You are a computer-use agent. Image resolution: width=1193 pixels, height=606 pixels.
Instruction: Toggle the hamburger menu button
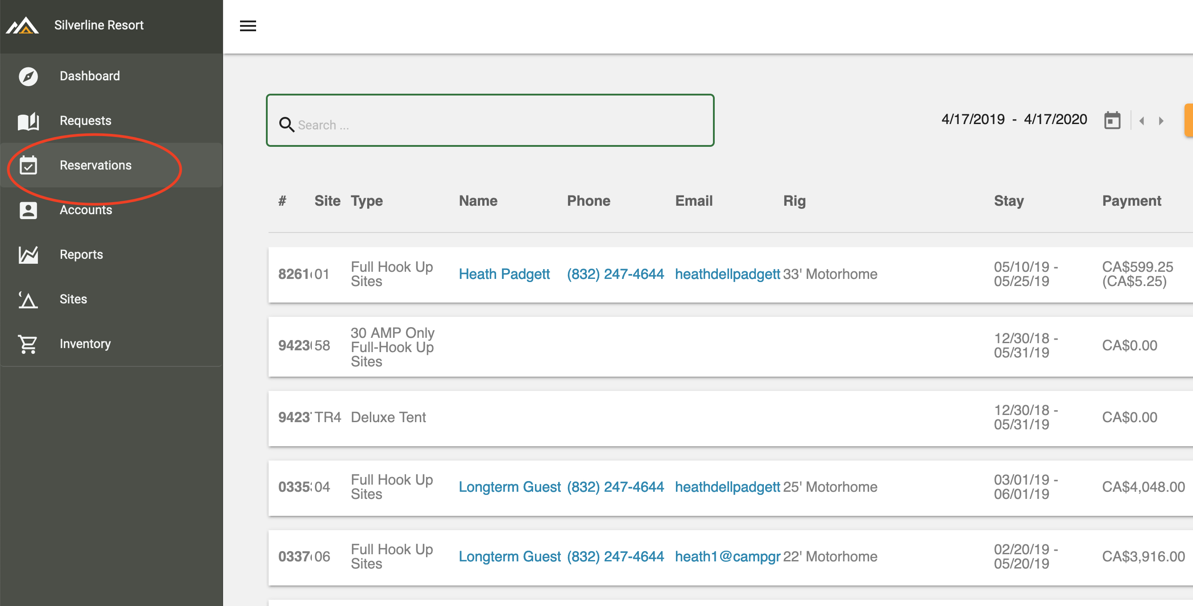248,26
